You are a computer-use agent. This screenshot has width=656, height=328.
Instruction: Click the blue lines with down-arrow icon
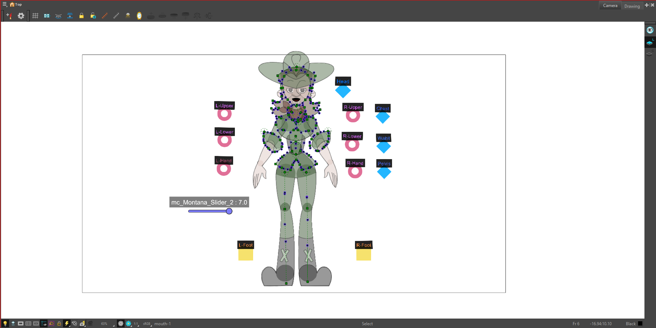click(x=70, y=16)
